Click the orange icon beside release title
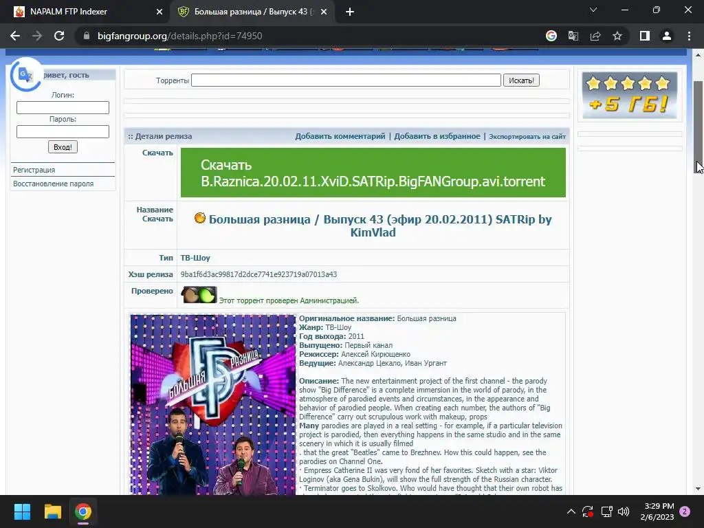704x528 pixels. 200,218
